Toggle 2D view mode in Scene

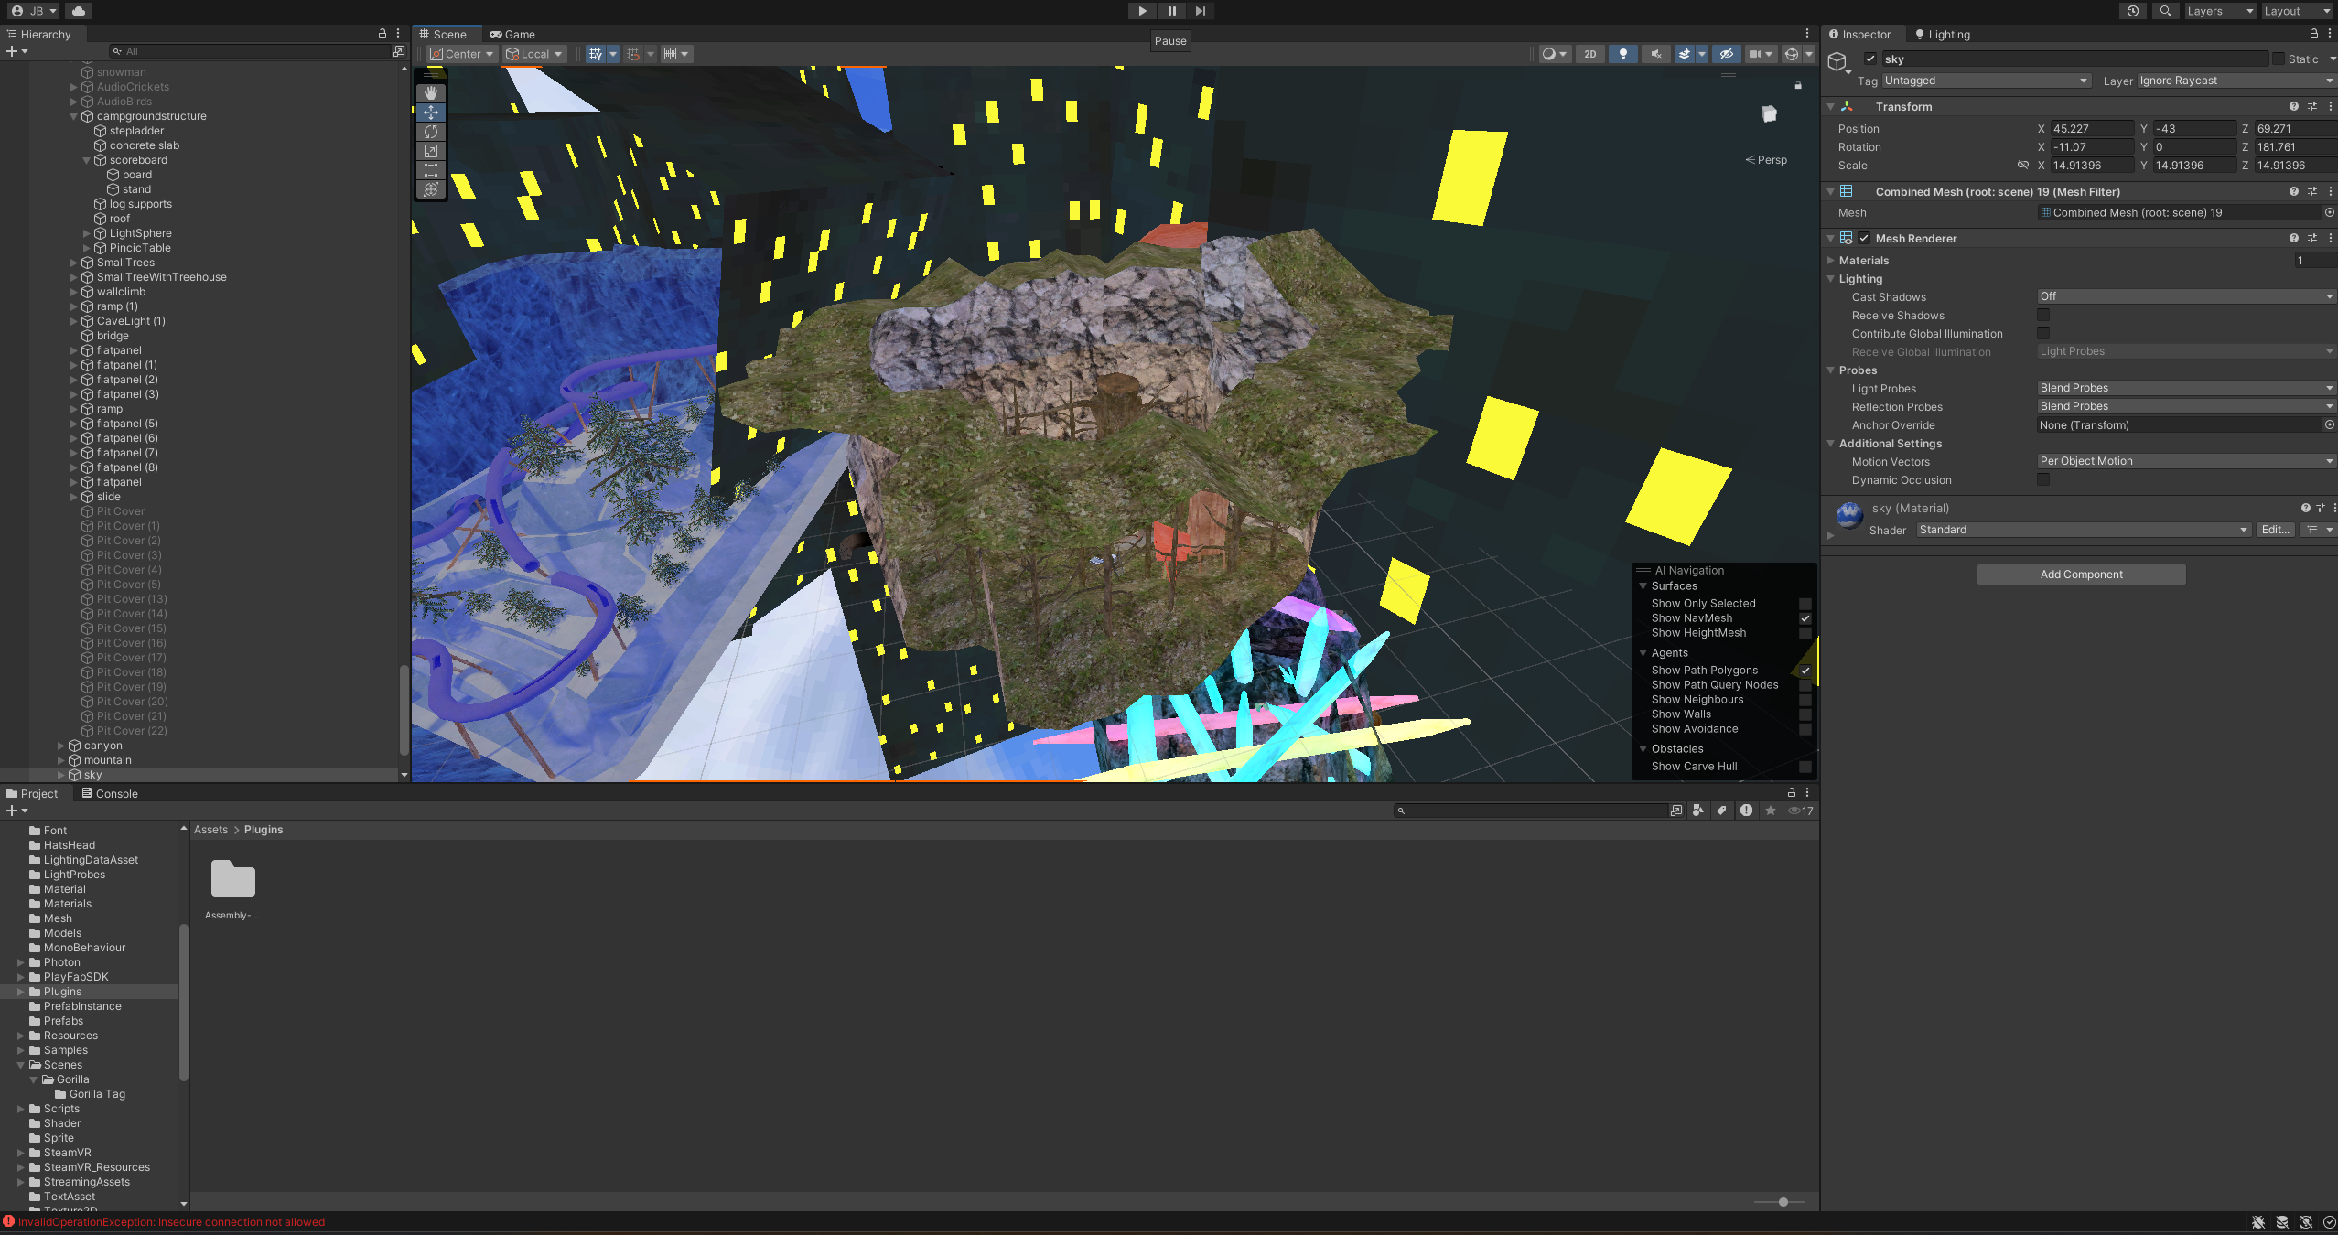[1590, 54]
